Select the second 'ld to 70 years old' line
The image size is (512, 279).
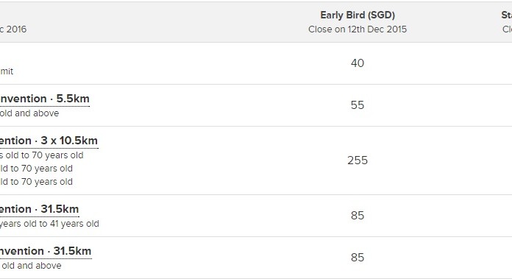pos(36,169)
